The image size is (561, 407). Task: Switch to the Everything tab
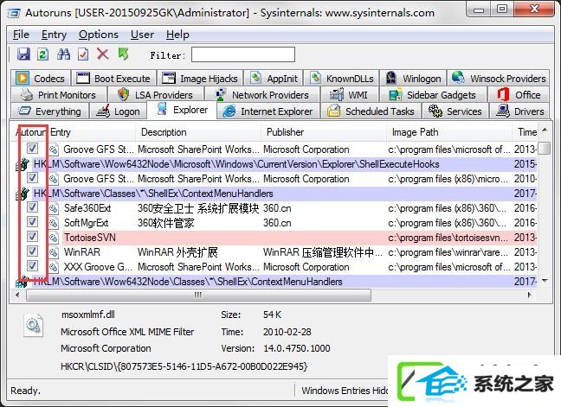click(49, 111)
